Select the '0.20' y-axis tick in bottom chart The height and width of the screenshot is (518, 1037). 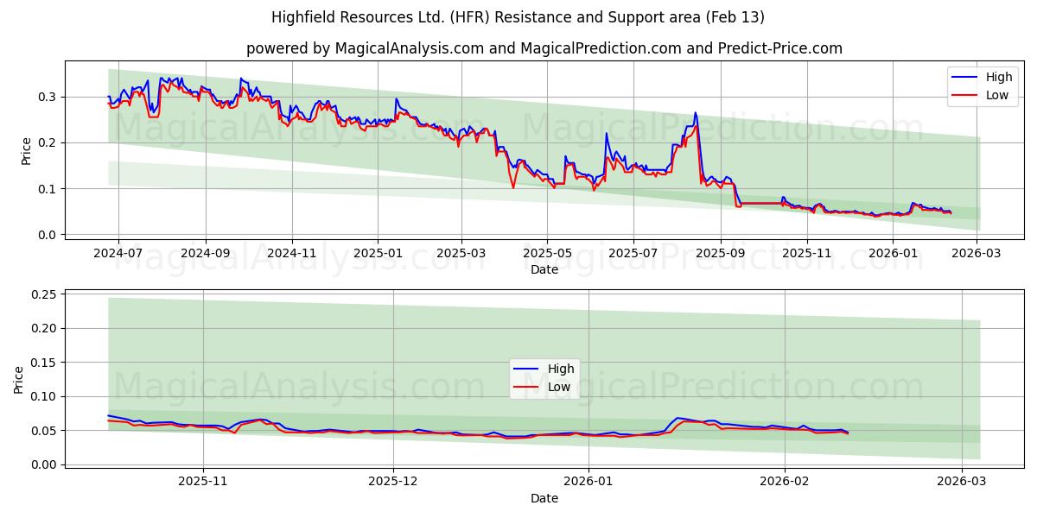click(x=43, y=328)
